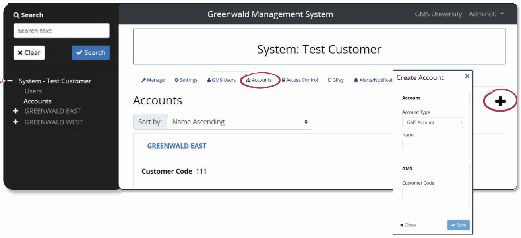The image size is (521, 238).
Task: Click the blue Search button
Action: tap(91, 53)
